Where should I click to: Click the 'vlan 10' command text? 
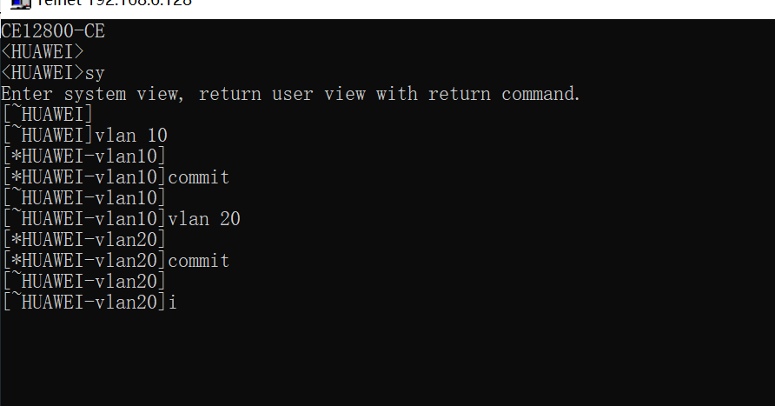pyautogui.click(x=131, y=136)
